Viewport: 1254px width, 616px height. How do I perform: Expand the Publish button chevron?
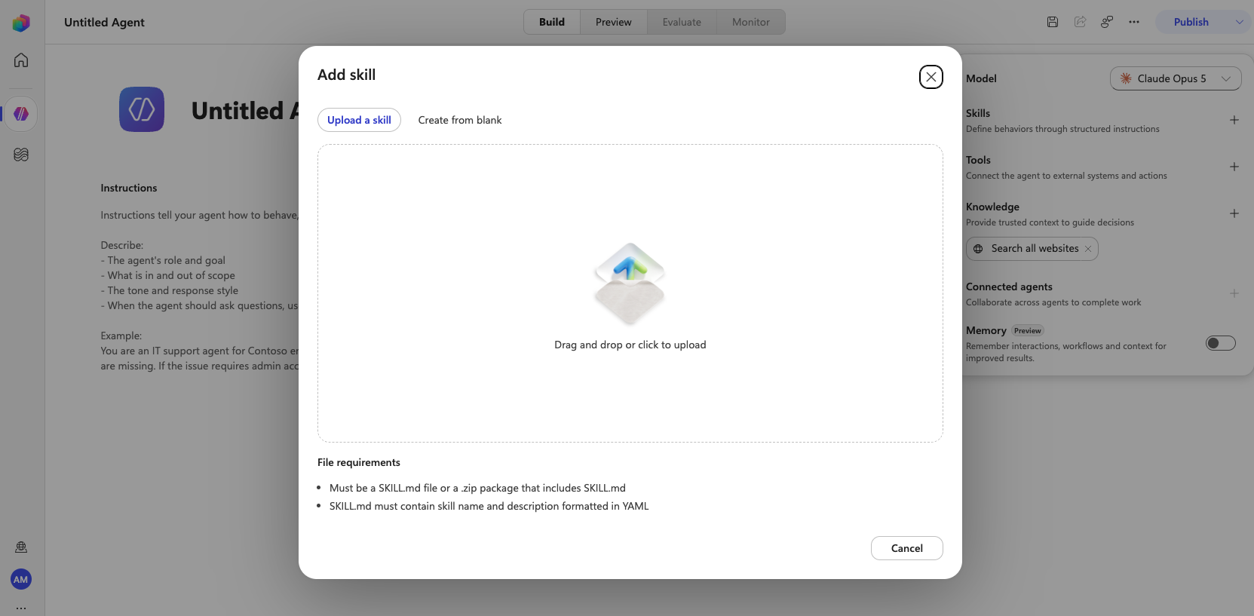pyautogui.click(x=1240, y=22)
